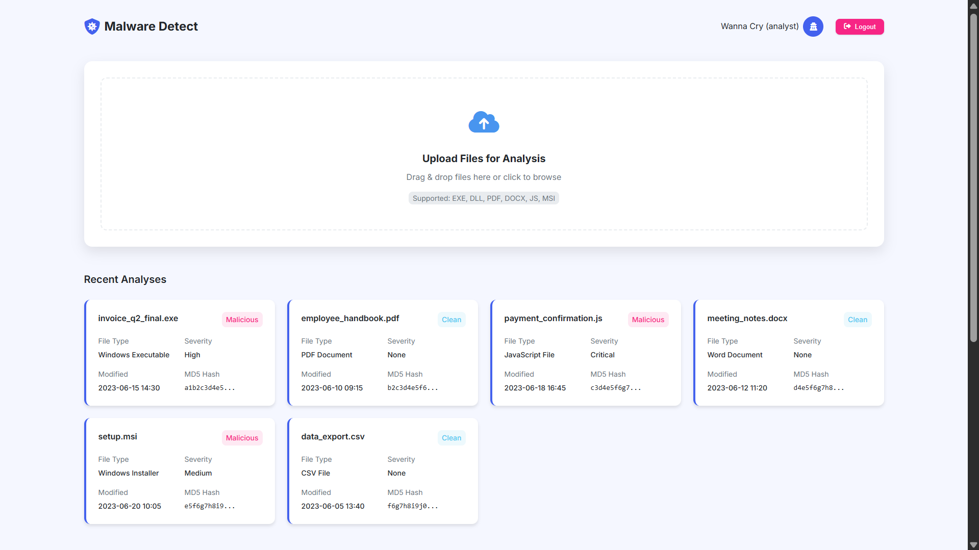Click the scrollbar down arrow

pos(973,545)
